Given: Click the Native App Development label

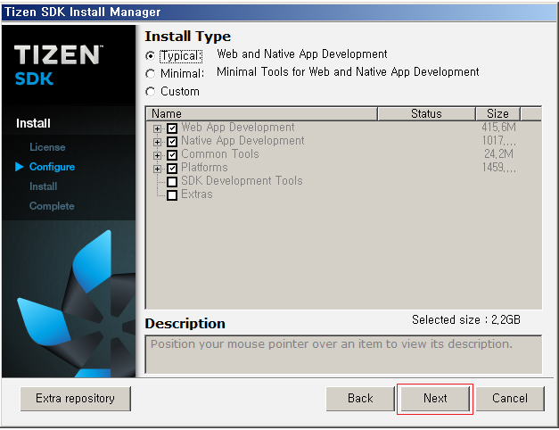Looking at the screenshot, I should click(243, 141).
